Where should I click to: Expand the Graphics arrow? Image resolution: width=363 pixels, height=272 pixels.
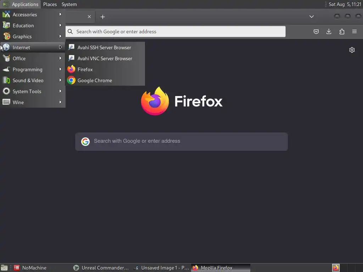[60, 36]
